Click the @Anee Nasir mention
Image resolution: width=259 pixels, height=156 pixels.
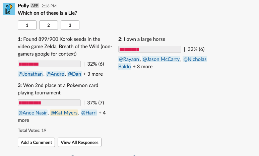(33, 113)
